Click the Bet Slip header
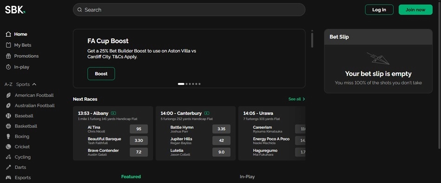The width and height of the screenshot is (441, 183). pos(378,37)
